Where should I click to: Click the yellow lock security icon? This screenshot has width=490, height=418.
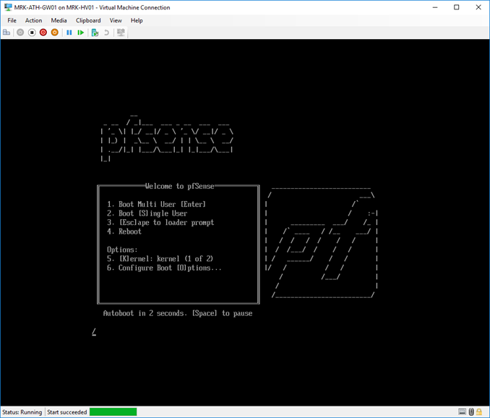(479, 411)
